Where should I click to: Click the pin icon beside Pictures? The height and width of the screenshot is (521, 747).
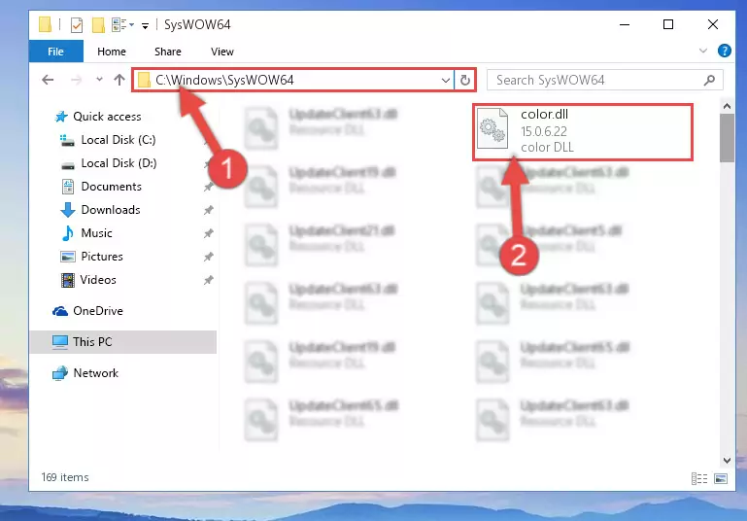click(208, 257)
